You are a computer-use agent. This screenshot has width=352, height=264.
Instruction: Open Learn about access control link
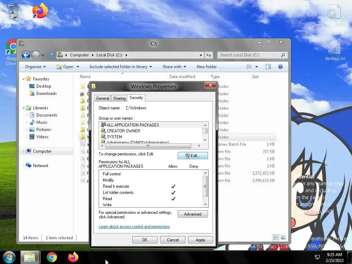pos(134,227)
